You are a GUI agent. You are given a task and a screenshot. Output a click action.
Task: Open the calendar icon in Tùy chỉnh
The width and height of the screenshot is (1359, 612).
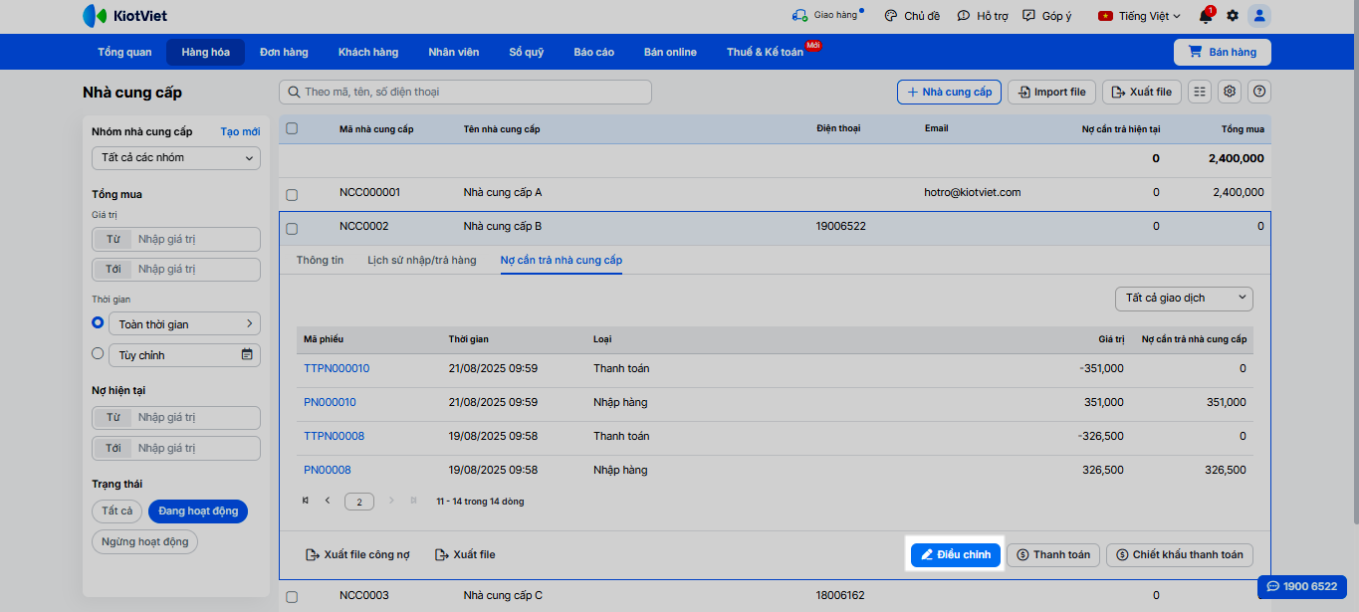[x=247, y=354]
